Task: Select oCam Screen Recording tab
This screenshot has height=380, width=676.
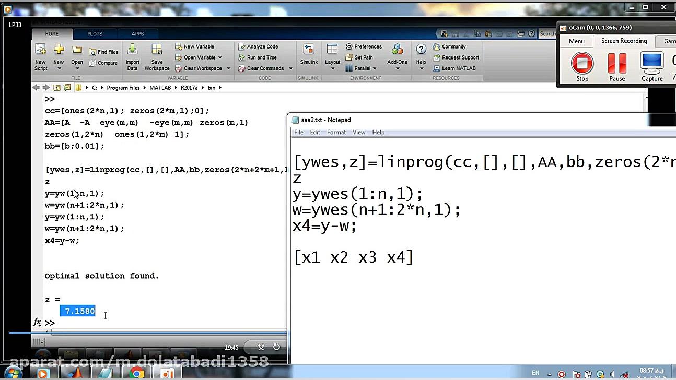Action: tap(624, 41)
